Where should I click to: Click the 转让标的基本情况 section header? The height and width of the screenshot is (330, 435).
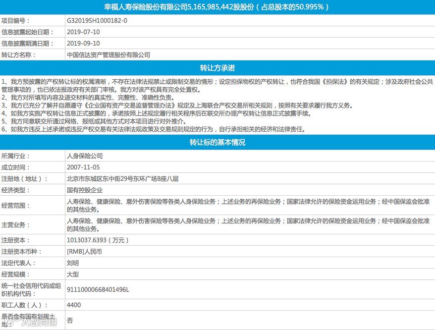217,142
